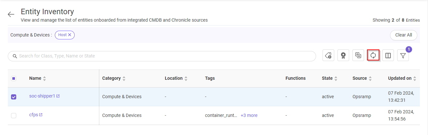Remove the Host filter chip
This screenshot has width=428, height=135.
pyautogui.click(x=70, y=35)
